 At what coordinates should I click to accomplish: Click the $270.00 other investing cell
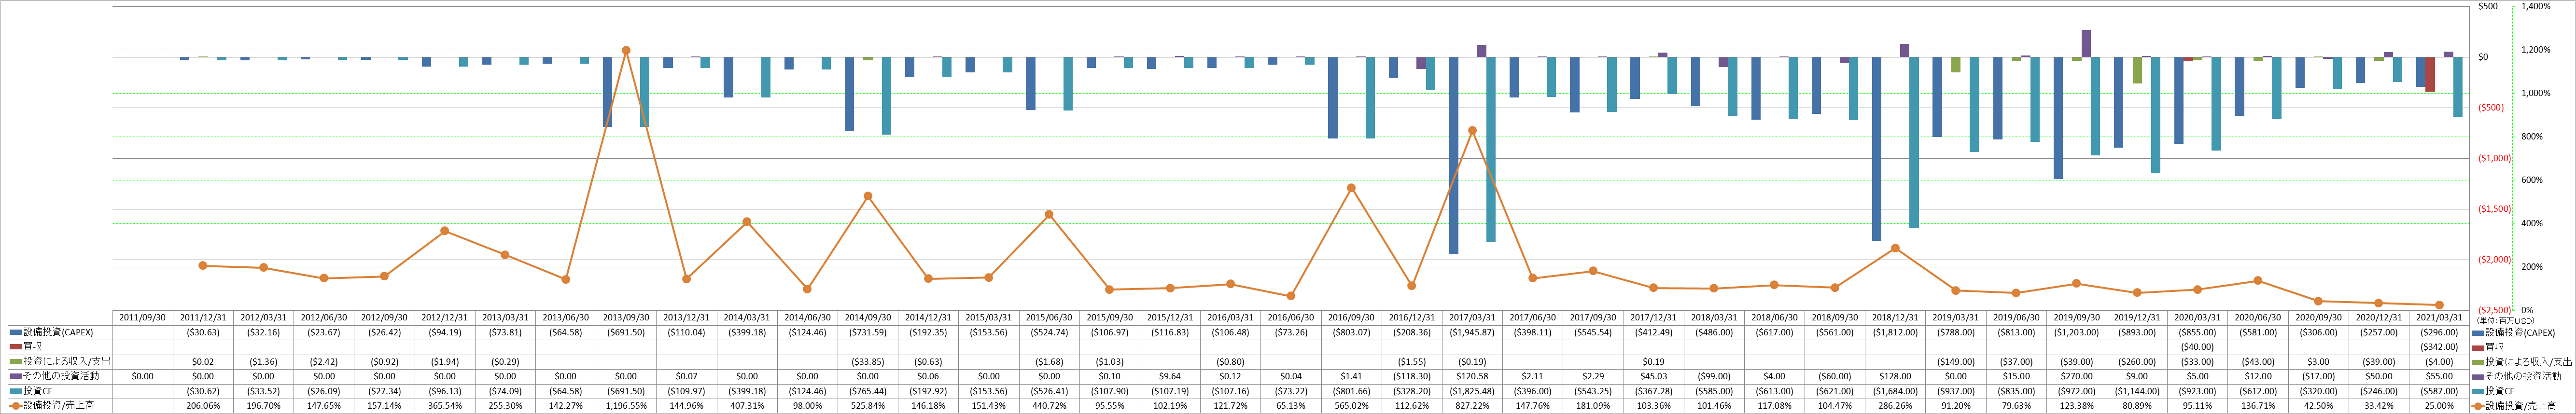click(x=2076, y=376)
